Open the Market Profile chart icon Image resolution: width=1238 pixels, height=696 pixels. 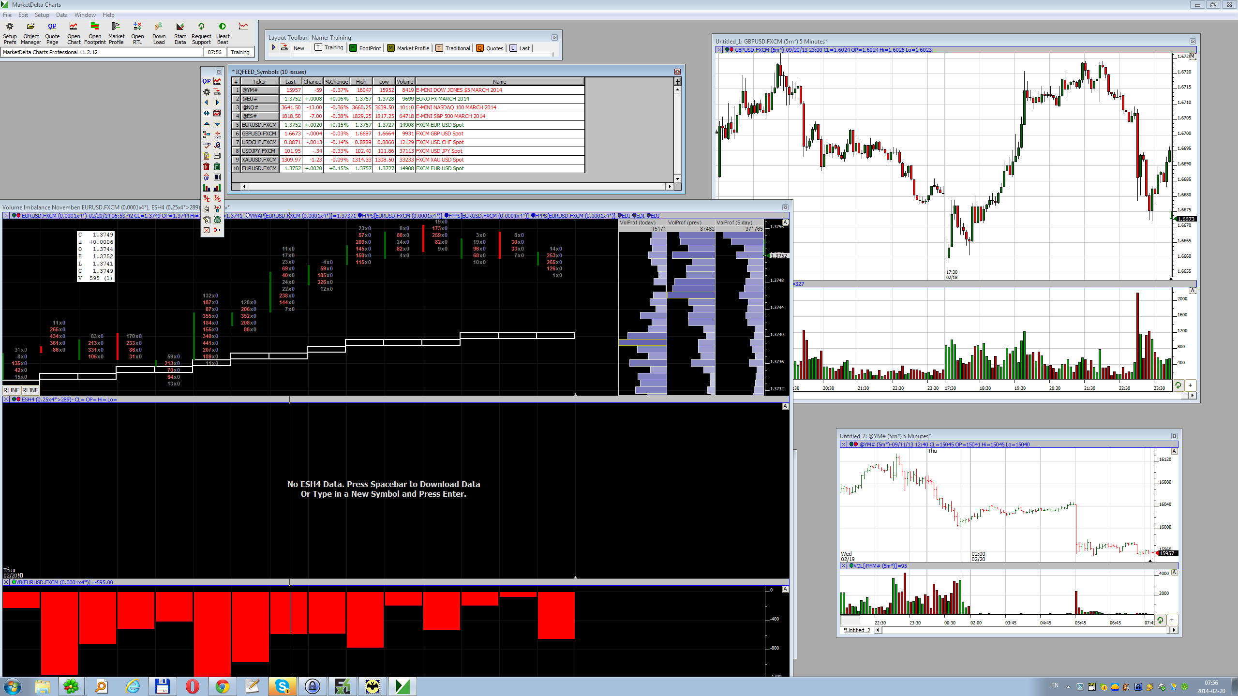pos(116,27)
